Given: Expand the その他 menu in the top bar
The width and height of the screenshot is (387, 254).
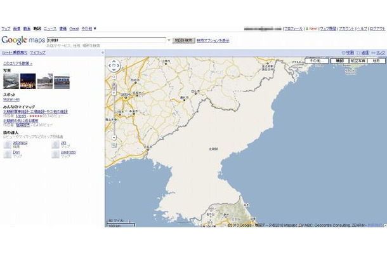Looking at the screenshot, I should tap(89, 29).
